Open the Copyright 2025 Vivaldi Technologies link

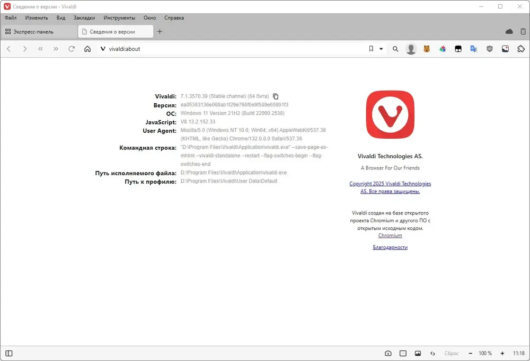tap(390, 187)
